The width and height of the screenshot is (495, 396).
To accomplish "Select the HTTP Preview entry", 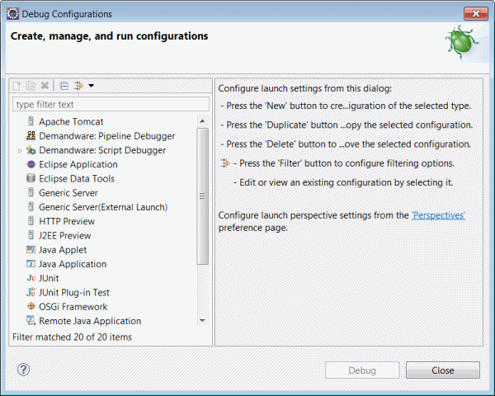I will tap(67, 221).
